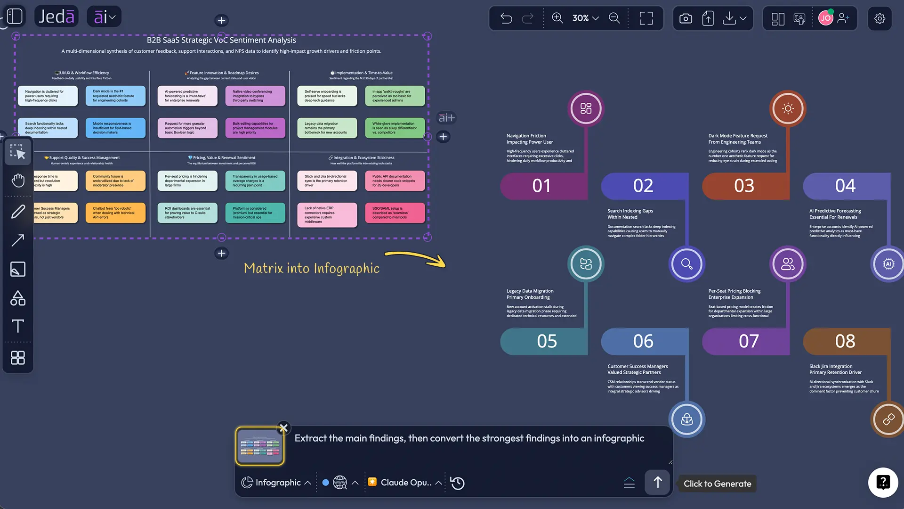Invite a collaborator with add-user icon
Screen dimensions: 904x509
(x=843, y=18)
